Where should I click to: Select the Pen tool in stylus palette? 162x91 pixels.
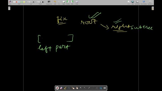pyautogui.click(x=57, y=88)
